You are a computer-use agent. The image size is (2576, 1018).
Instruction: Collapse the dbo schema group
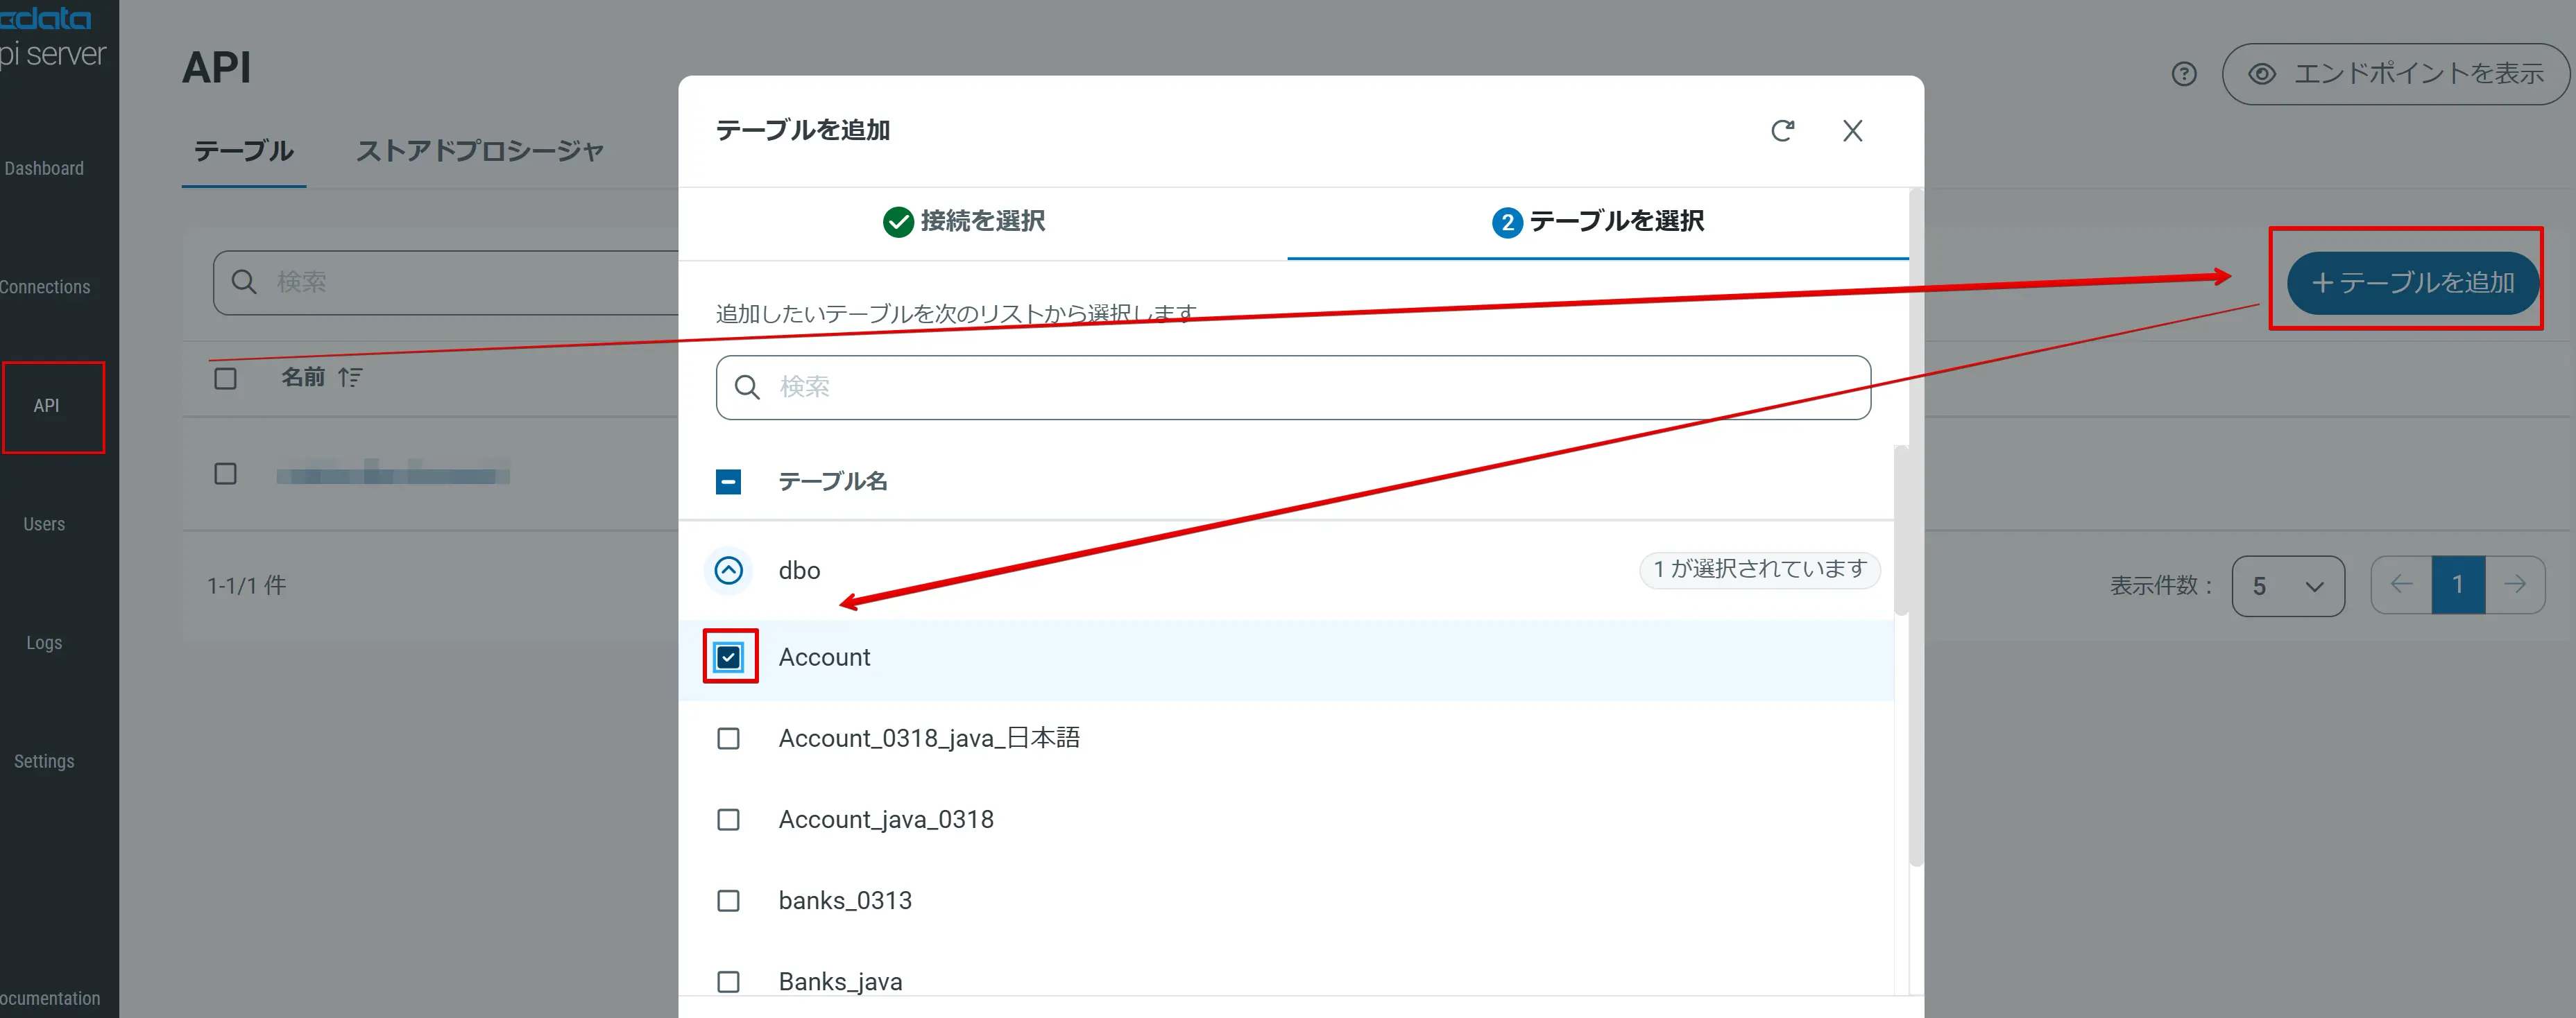[729, 570]
